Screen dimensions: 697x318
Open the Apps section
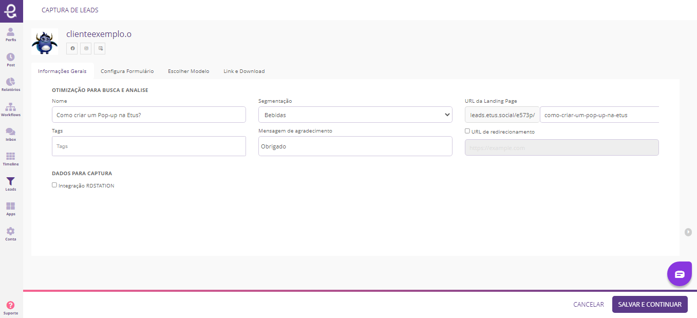pyautogui.click(x=11, y=209)
